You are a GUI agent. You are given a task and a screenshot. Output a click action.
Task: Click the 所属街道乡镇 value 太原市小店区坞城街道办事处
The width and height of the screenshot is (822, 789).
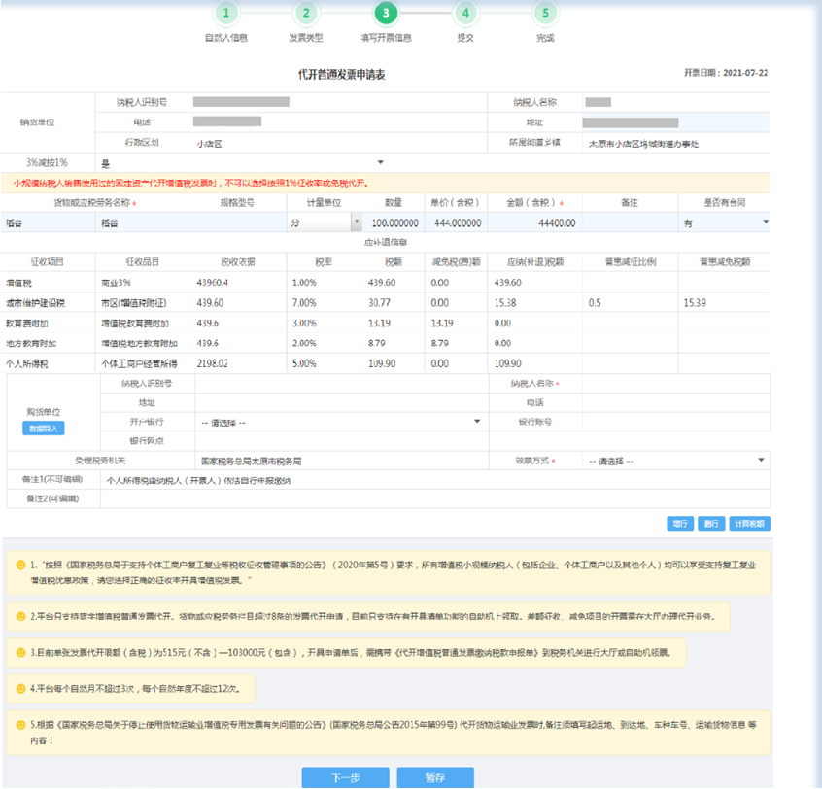pos(643,144)
